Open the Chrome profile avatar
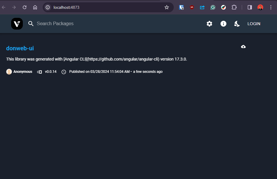Image resolution: width=277 pixels, height=179 pixels. click(x=260, y=7)
